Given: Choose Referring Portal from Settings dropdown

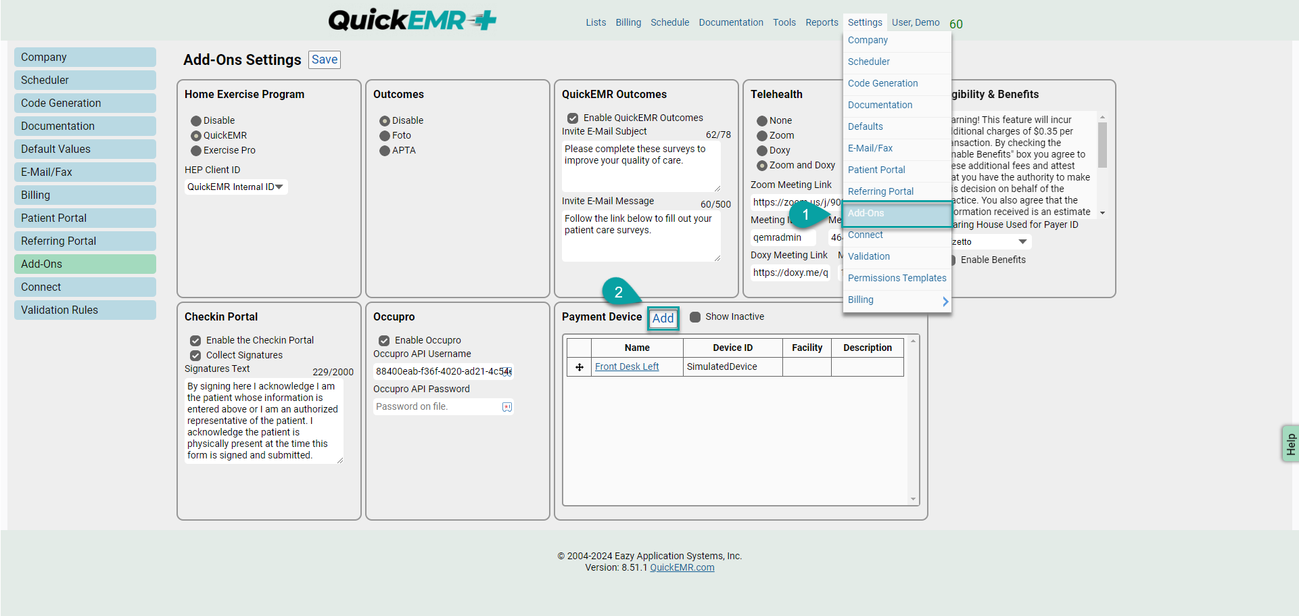Looking at the screenshot, I should (897, 192).
